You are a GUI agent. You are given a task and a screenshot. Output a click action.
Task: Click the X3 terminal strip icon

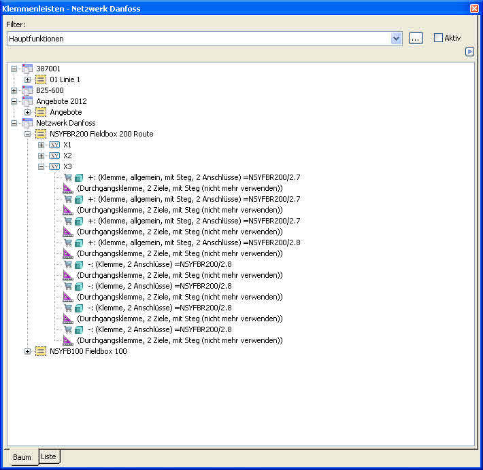point(54,166)
